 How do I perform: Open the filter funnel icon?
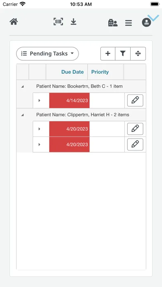coord(123,54)
